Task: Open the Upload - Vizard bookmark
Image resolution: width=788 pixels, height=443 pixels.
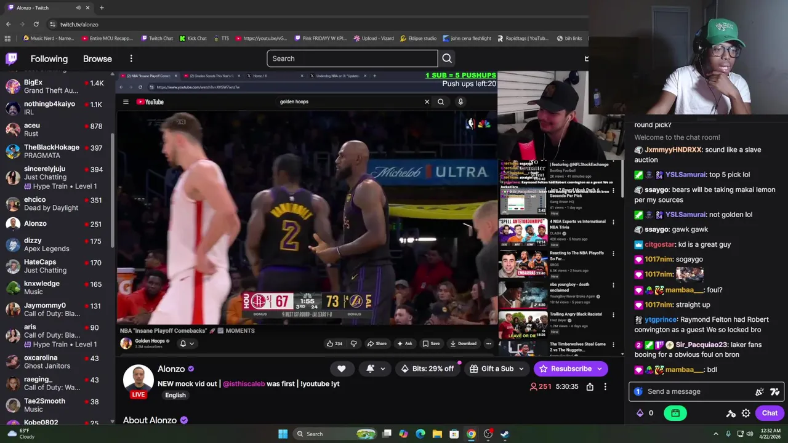Action: point(374,39)
